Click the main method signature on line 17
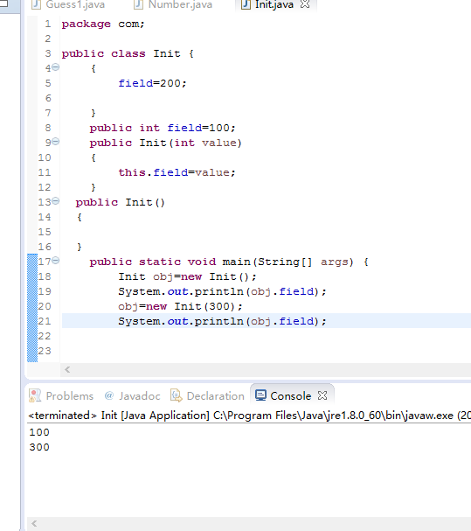The image size is (471, 531). pos(229,262)
